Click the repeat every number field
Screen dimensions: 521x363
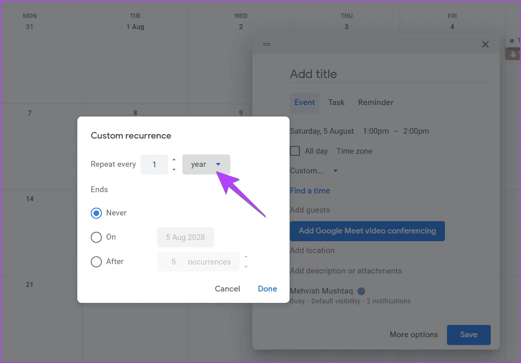click(154, 164)
